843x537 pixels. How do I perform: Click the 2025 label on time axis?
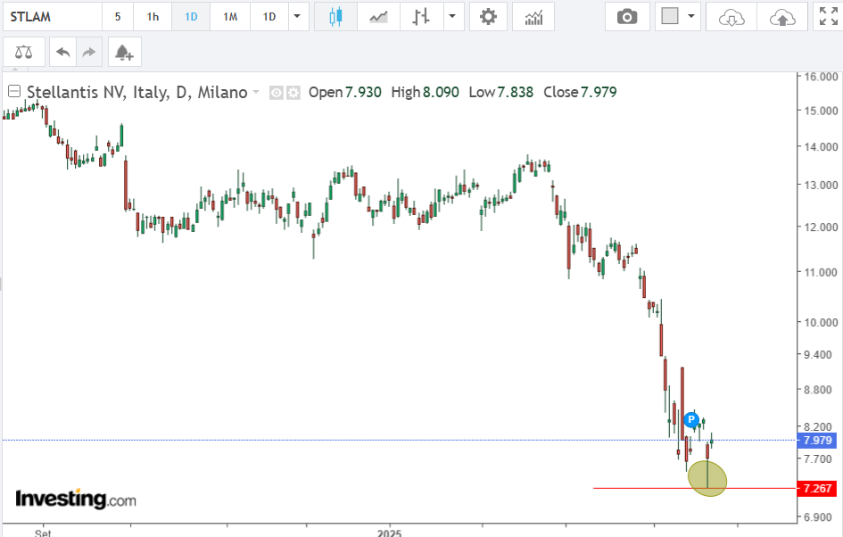point(389,533)
